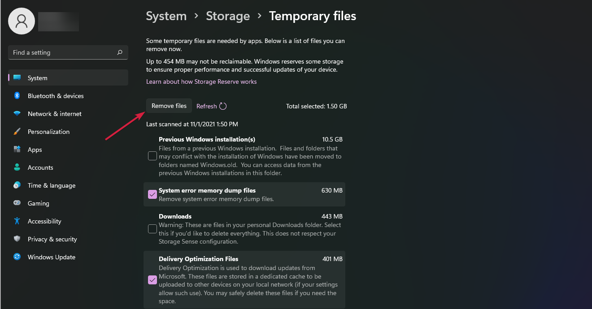The width and height of the screenshot is (592, 309).
Task: Click the Bluetooth icon in sidebar
Action: coord(17,96)
